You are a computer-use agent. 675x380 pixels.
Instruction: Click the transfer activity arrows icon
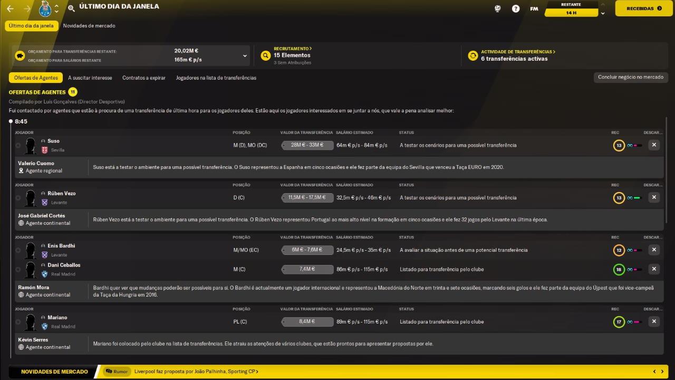point(473,55)
